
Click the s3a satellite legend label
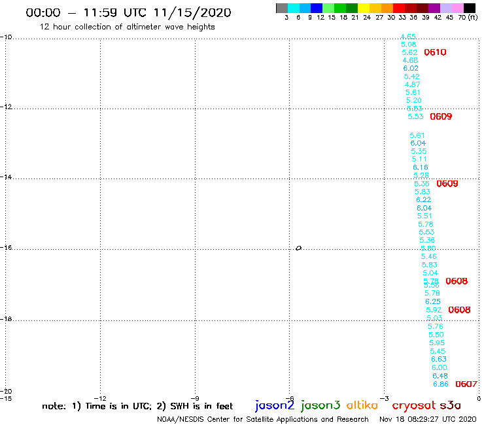point(451,405)
